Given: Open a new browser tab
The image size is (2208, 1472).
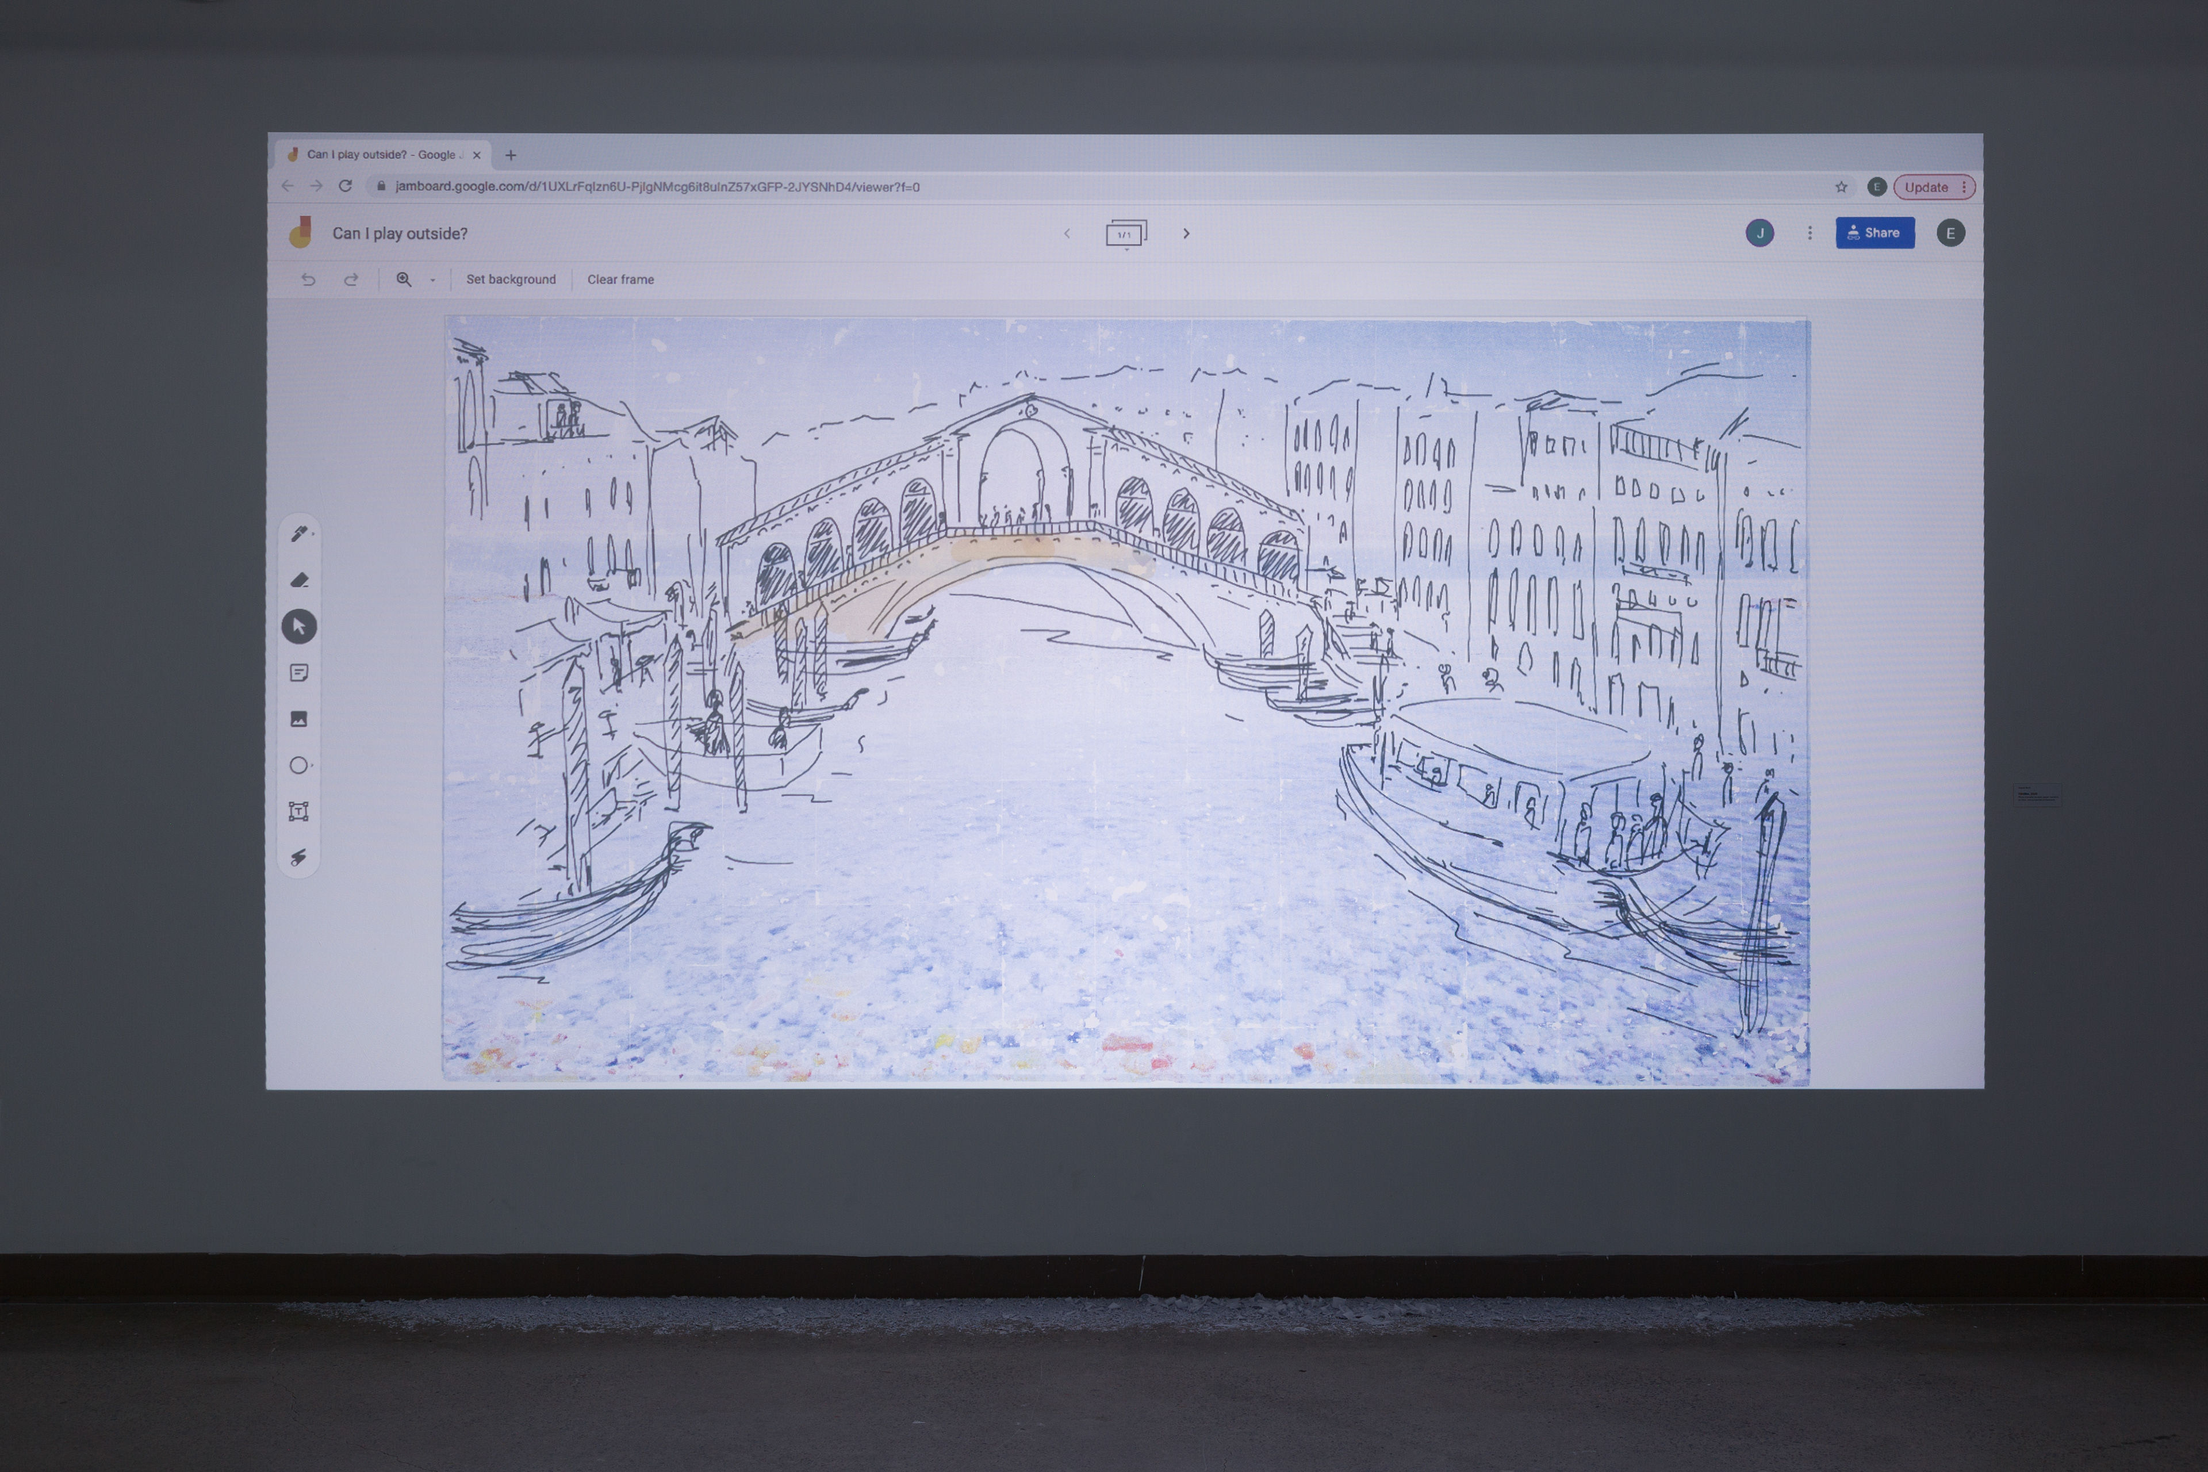Looking at the screenshot, I should point(511,155).
